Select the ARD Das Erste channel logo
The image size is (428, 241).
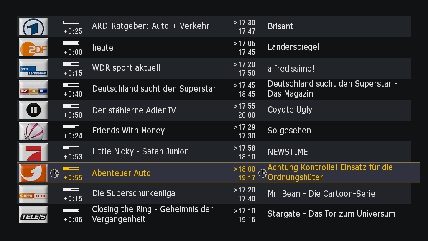[x=33, y=26]
